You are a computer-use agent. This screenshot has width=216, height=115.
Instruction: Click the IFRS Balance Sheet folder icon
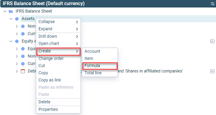click(x=11, y=11)
